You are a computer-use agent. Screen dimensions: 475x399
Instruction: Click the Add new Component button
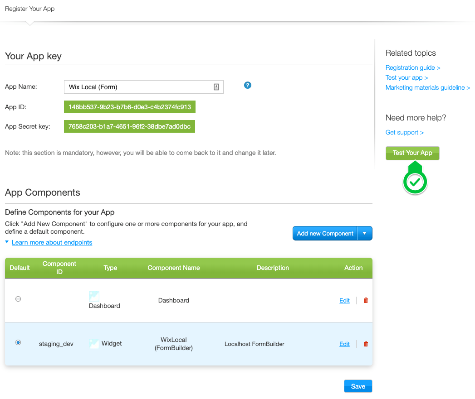pyautogui.click(x=325, y=233)
